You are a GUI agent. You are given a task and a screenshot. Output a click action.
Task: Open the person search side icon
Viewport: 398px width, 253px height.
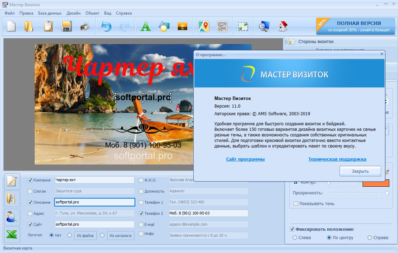coord(12,217)
